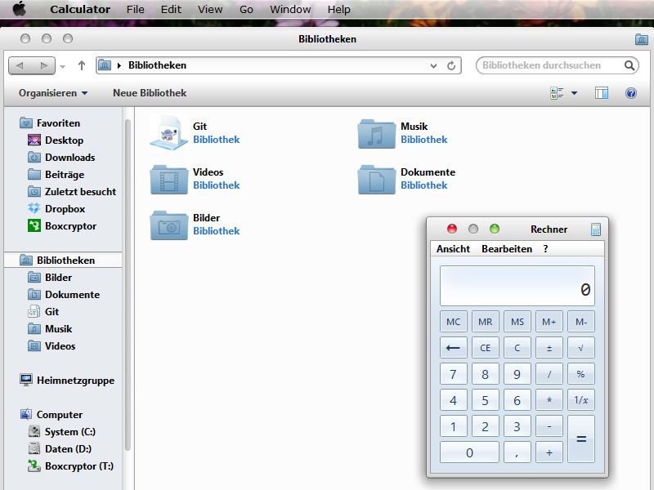Click Neue Bibliothek button
This screenshot has height=490, width=654.
click(150, 93)
